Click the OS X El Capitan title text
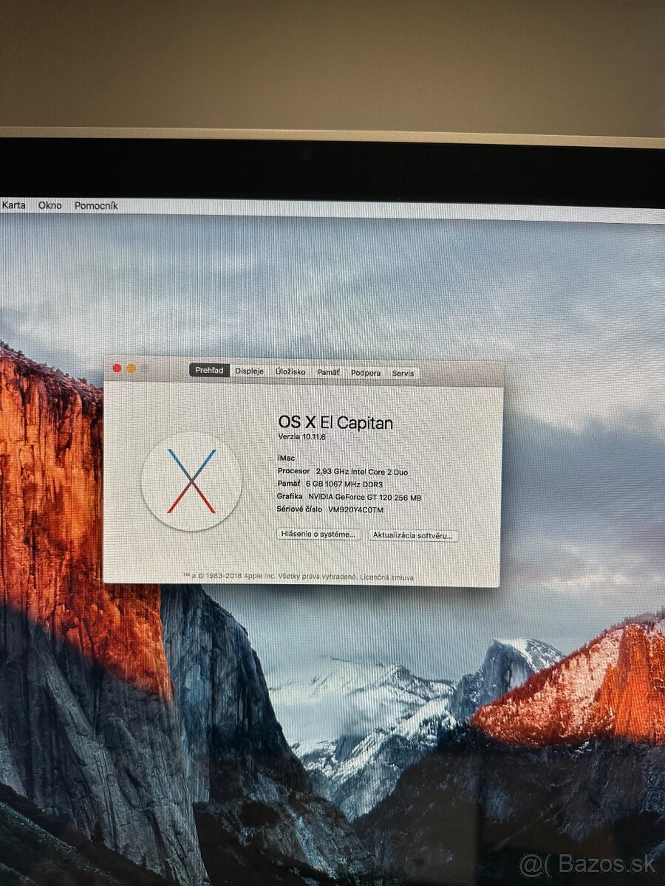This screenshot has width=665, height=886. tap(336, 422)
